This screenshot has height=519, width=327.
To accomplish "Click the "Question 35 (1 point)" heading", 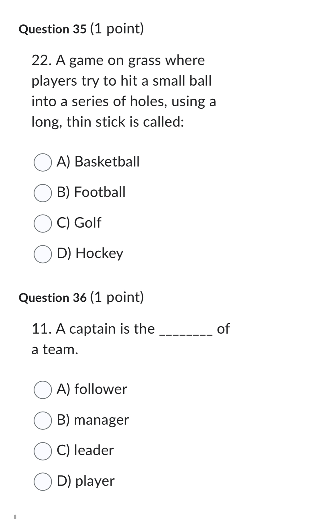I will (81, 29).
